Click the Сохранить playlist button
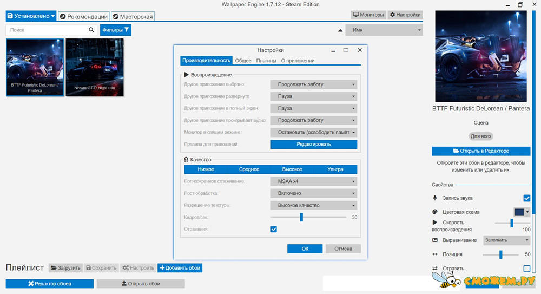The image size is (541, 294). [x=101, y=268]
